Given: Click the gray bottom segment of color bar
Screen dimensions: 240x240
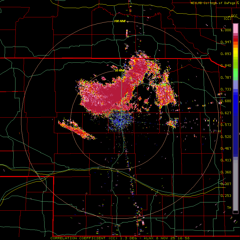Looking at the screenshot, I should click(235, 185).
